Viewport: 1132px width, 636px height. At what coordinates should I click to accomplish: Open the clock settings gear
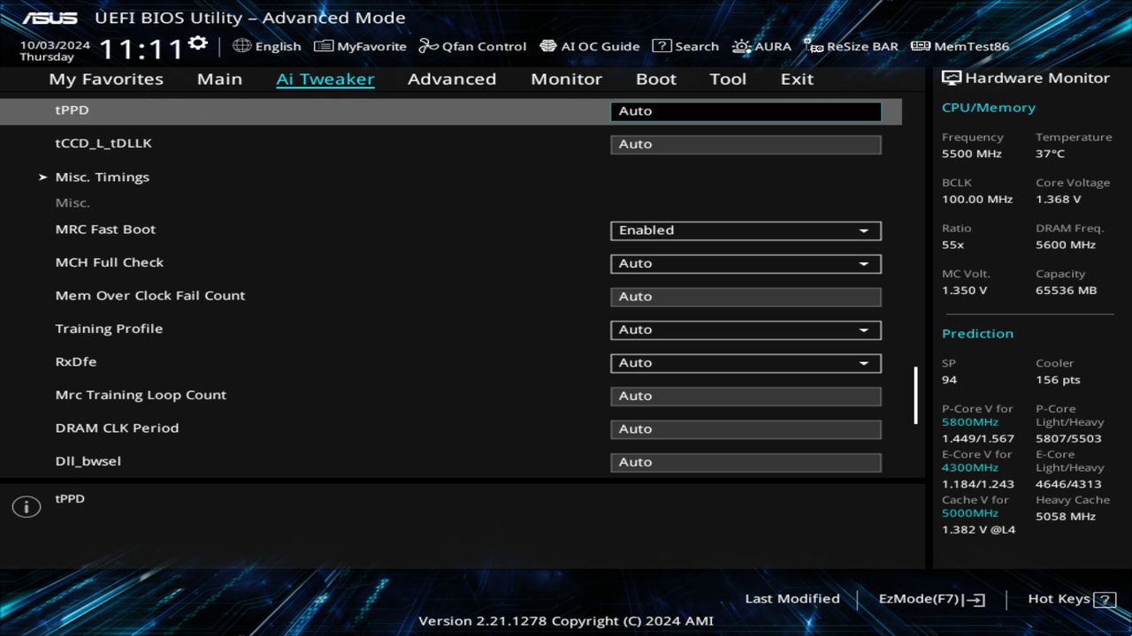point(197,42)
